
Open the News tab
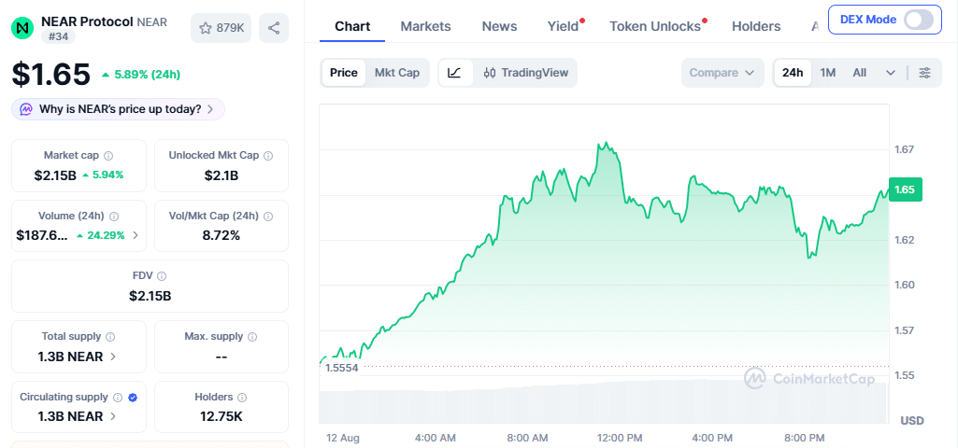499,26
